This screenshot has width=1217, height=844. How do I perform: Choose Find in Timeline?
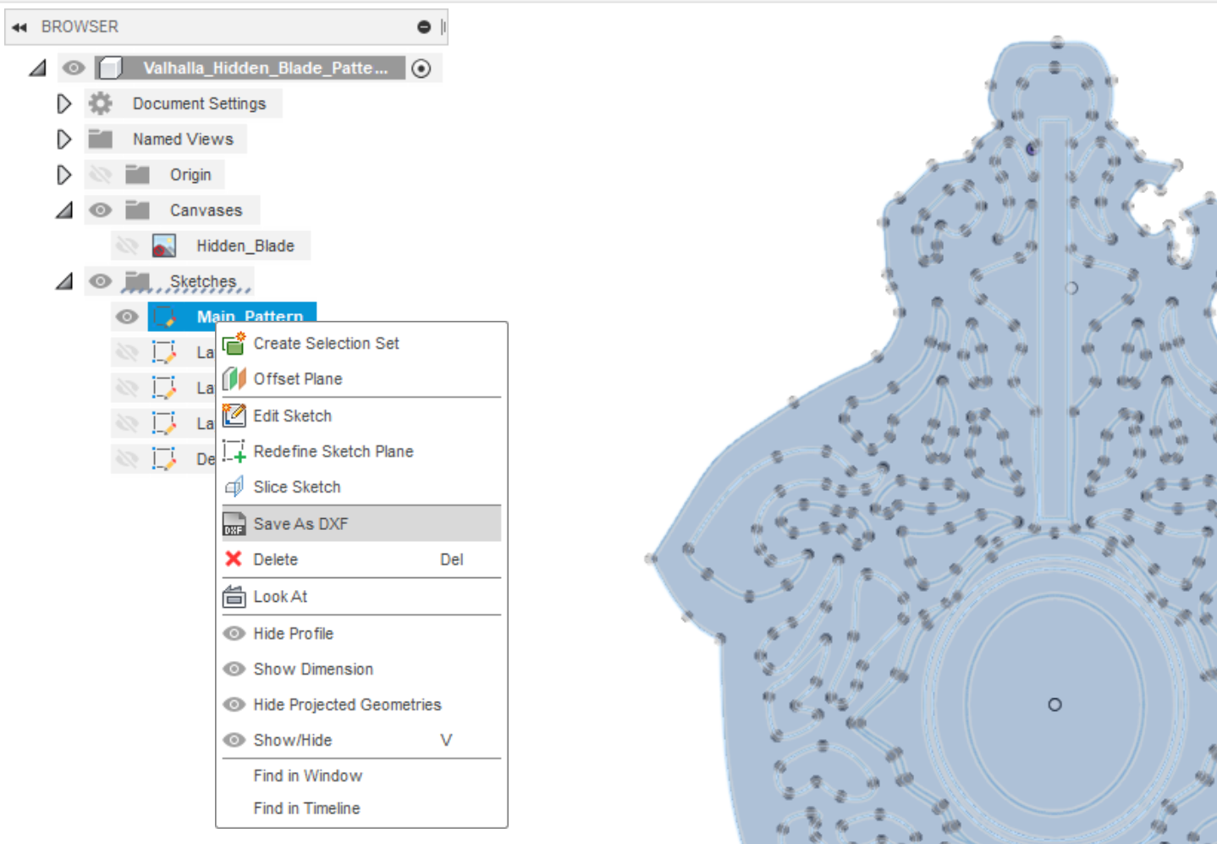(361, 808)
